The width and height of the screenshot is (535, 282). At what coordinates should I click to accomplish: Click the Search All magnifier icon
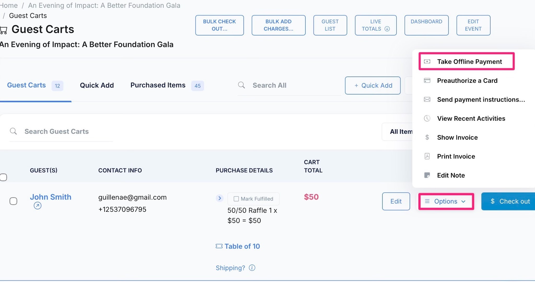tap(242, 85)
